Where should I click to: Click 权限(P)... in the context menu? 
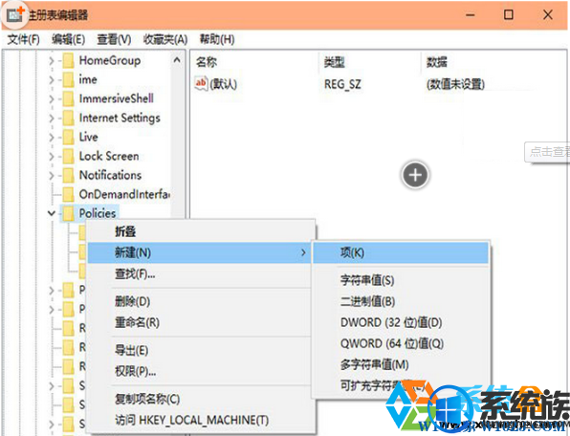coord(135,371)
